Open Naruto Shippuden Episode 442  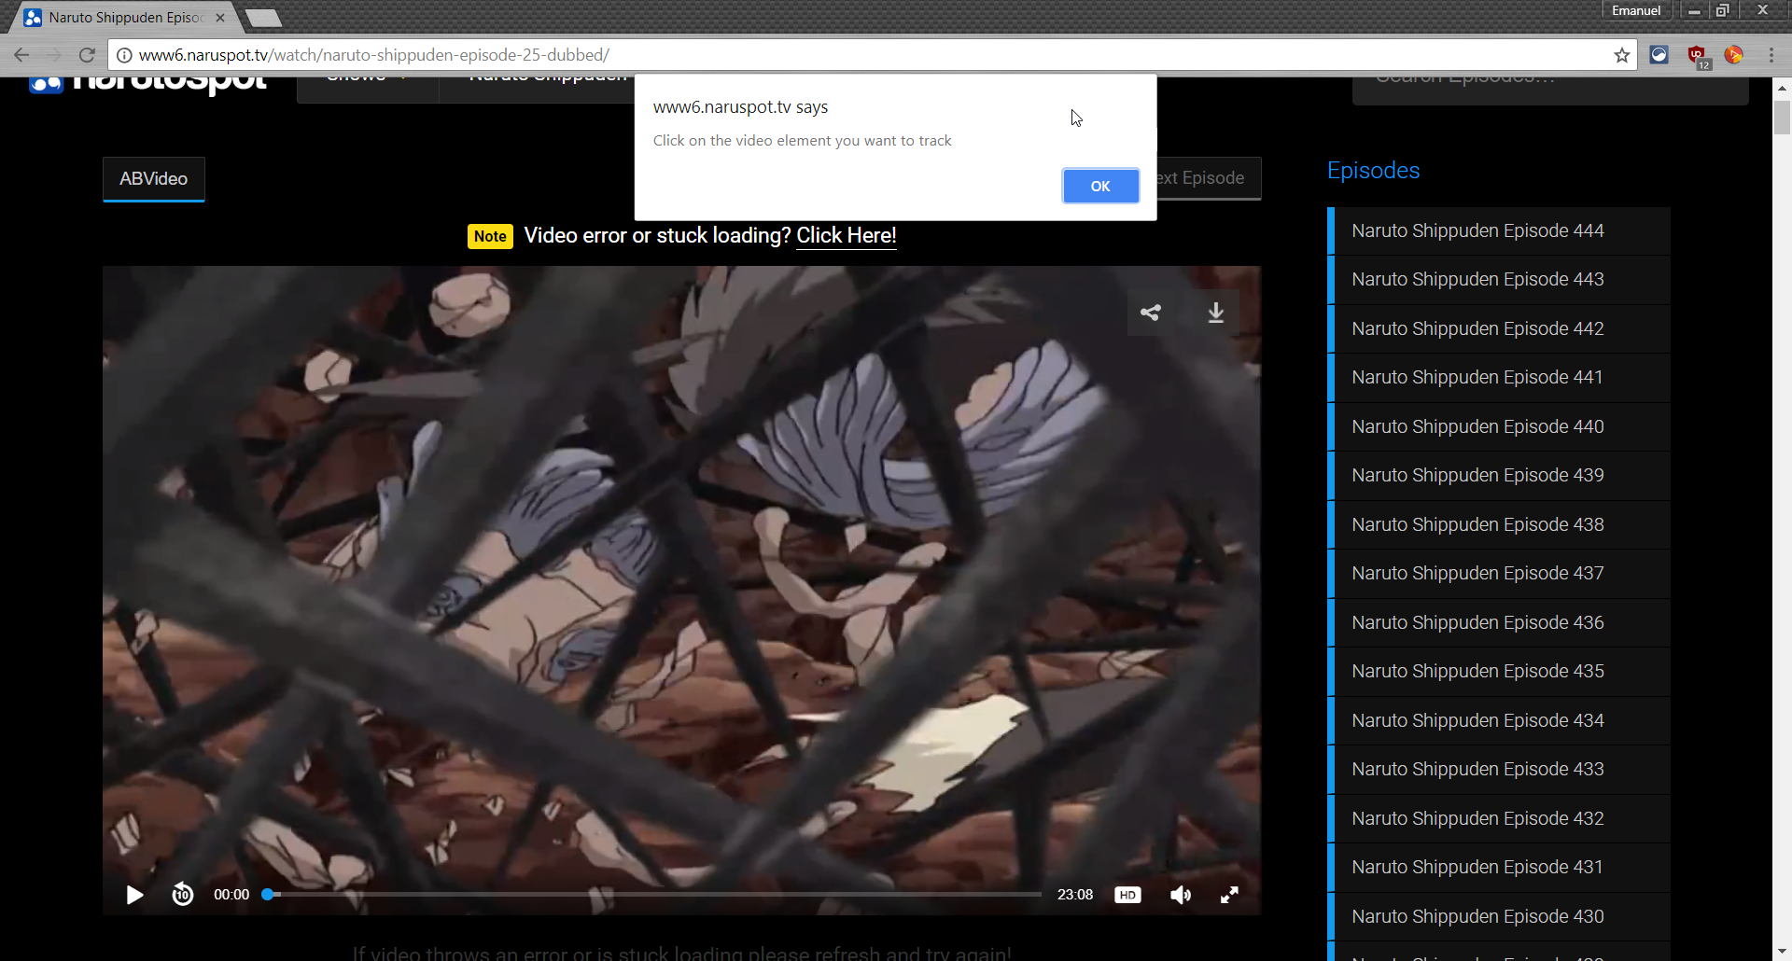click(x=1498, y=328)
